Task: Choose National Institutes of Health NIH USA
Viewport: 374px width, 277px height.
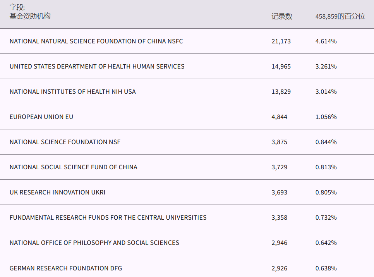Action: click(x=72, y=91)
